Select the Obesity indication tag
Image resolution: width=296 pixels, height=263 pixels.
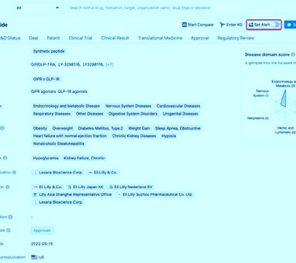(x=40, y=129)
